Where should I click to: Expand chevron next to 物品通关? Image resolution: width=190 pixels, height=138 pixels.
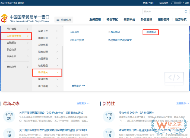[x=57, y=73]
